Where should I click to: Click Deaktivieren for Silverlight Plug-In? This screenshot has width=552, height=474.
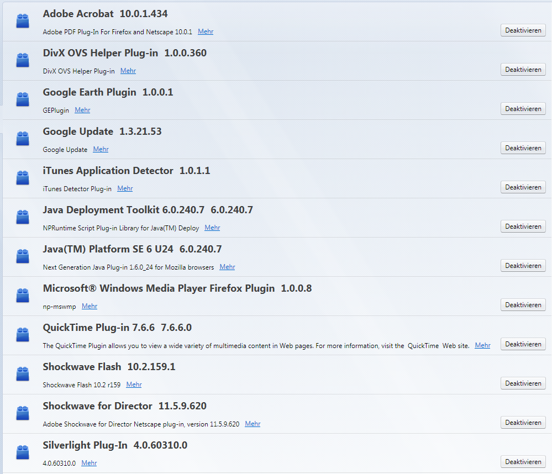pyautogui.click(x=523, y=462)
